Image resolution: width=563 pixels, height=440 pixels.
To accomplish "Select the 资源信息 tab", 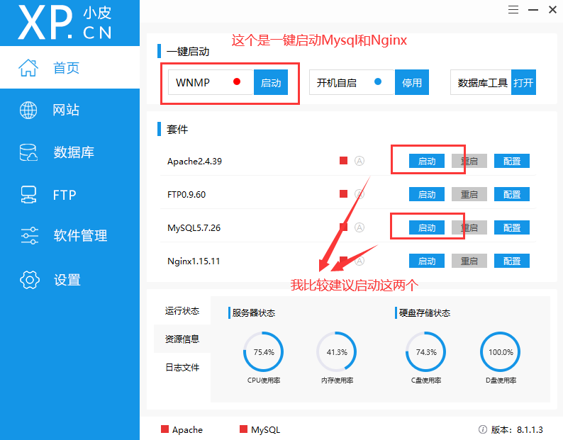I will pyautogui.click(x=182, y=339).
